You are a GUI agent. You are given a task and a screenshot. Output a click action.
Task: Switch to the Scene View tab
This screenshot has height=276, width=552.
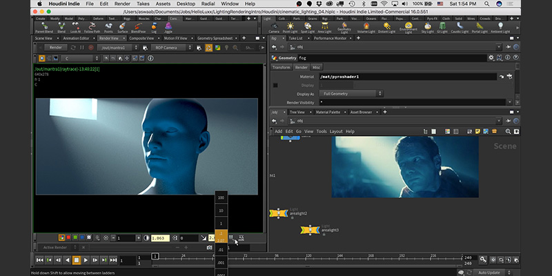(x=43, y=38)
